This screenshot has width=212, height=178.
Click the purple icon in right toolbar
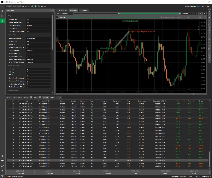209,55
